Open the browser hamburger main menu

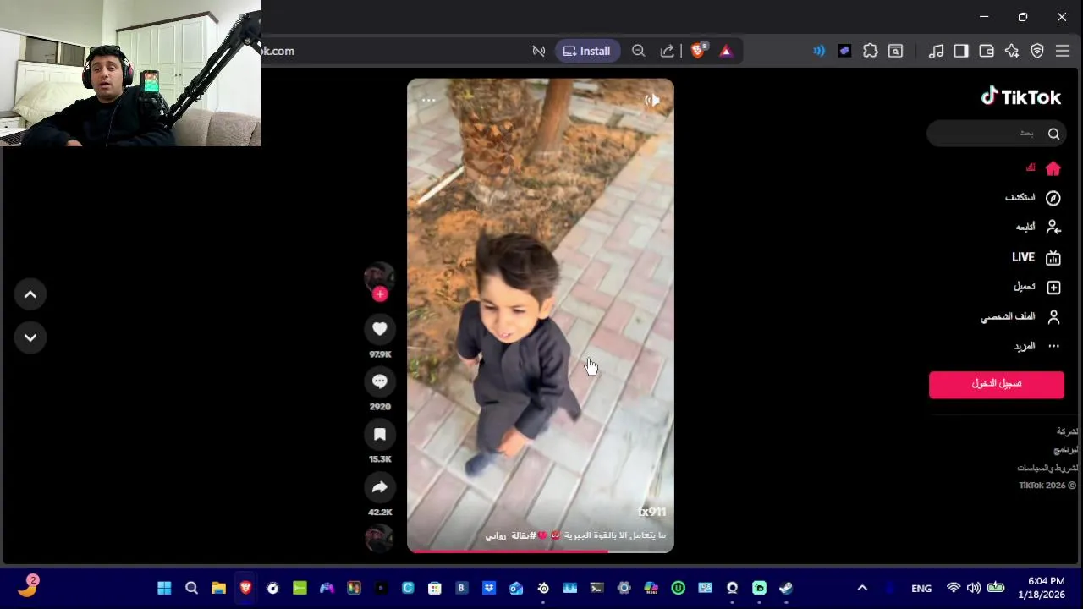(1063, 51)
